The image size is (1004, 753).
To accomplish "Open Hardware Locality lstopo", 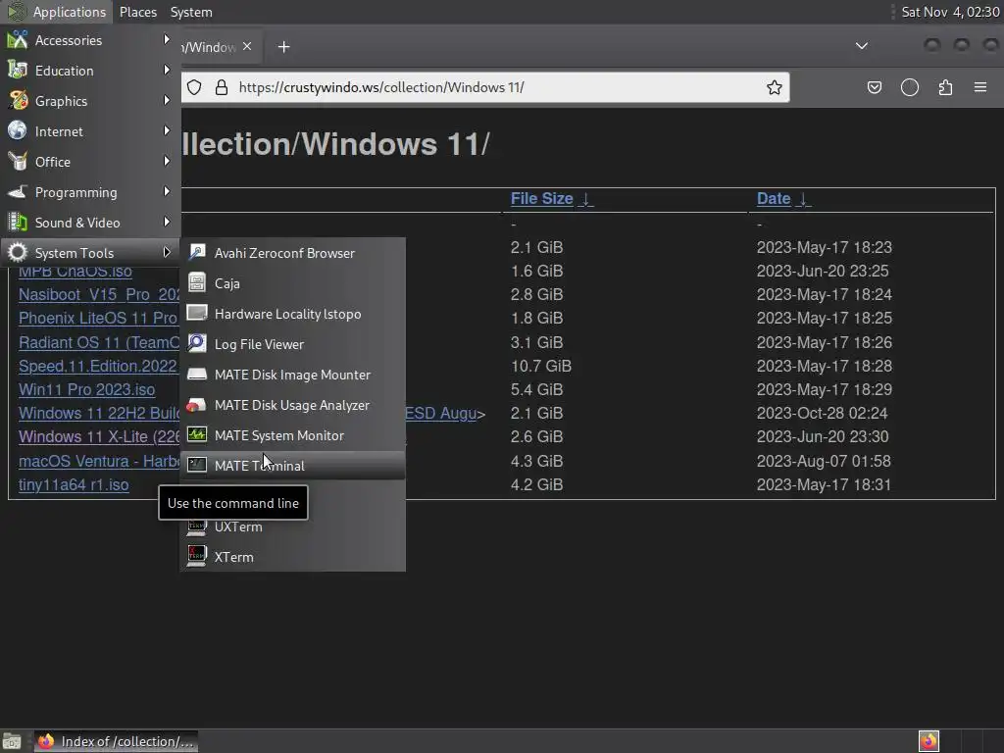I will pyautogui.click(x=292, y=314).
